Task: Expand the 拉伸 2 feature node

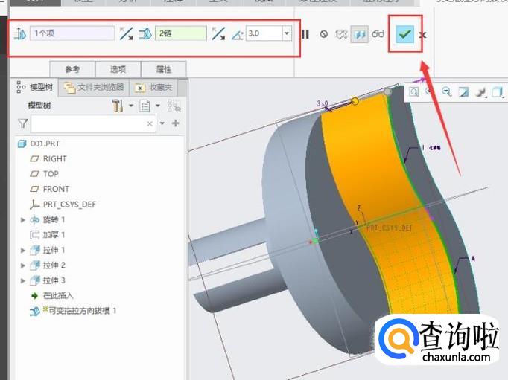Action: point(22,265)
